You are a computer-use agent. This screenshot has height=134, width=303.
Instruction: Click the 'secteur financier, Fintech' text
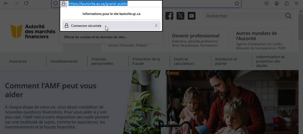click(x=127, y=45)
